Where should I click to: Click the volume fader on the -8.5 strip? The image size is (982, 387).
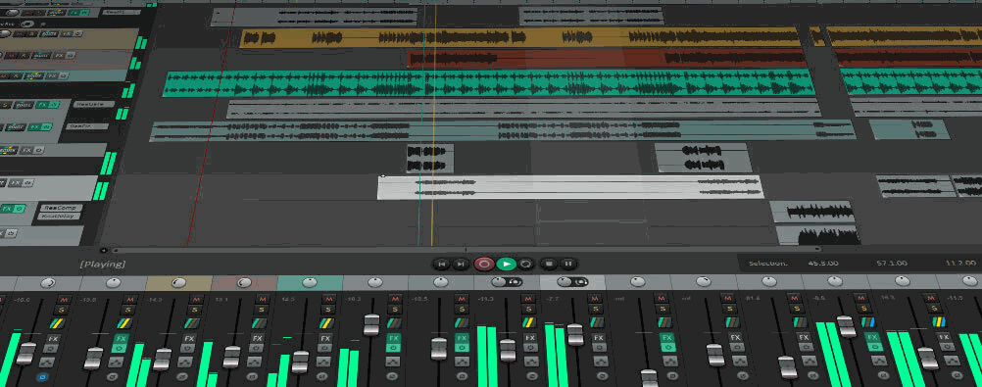pos(846,326)
